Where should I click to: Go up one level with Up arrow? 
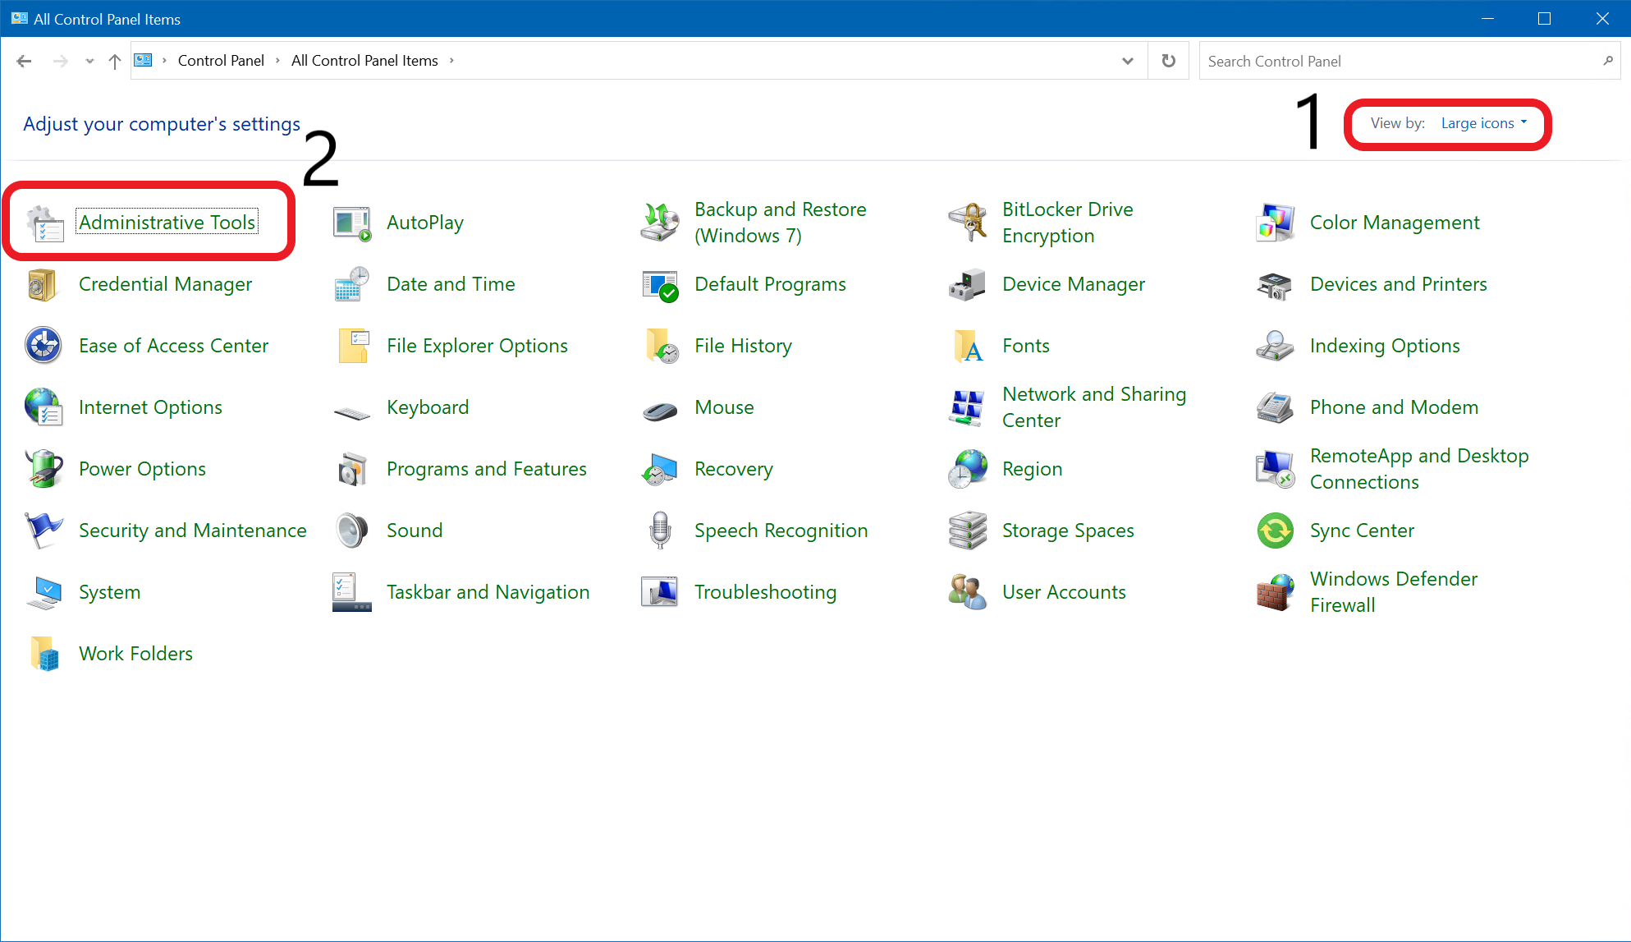coord(115,61)
